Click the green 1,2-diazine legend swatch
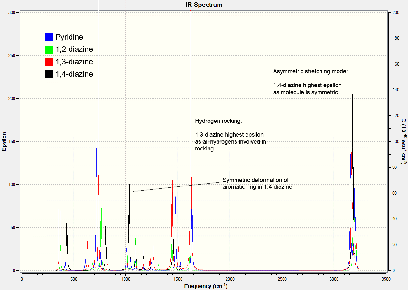This screenshot has width=408, height=290. (49, 50)
